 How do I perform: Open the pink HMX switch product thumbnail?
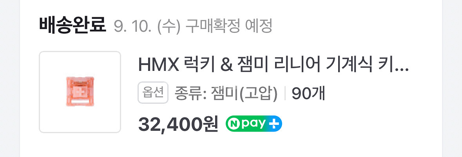(x=80, y=92)
